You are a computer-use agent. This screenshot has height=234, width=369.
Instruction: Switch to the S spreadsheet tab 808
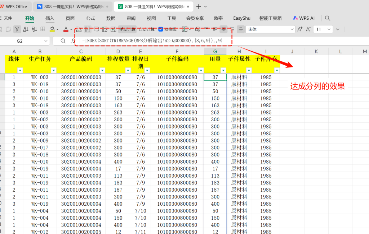[x=154, y=6]
